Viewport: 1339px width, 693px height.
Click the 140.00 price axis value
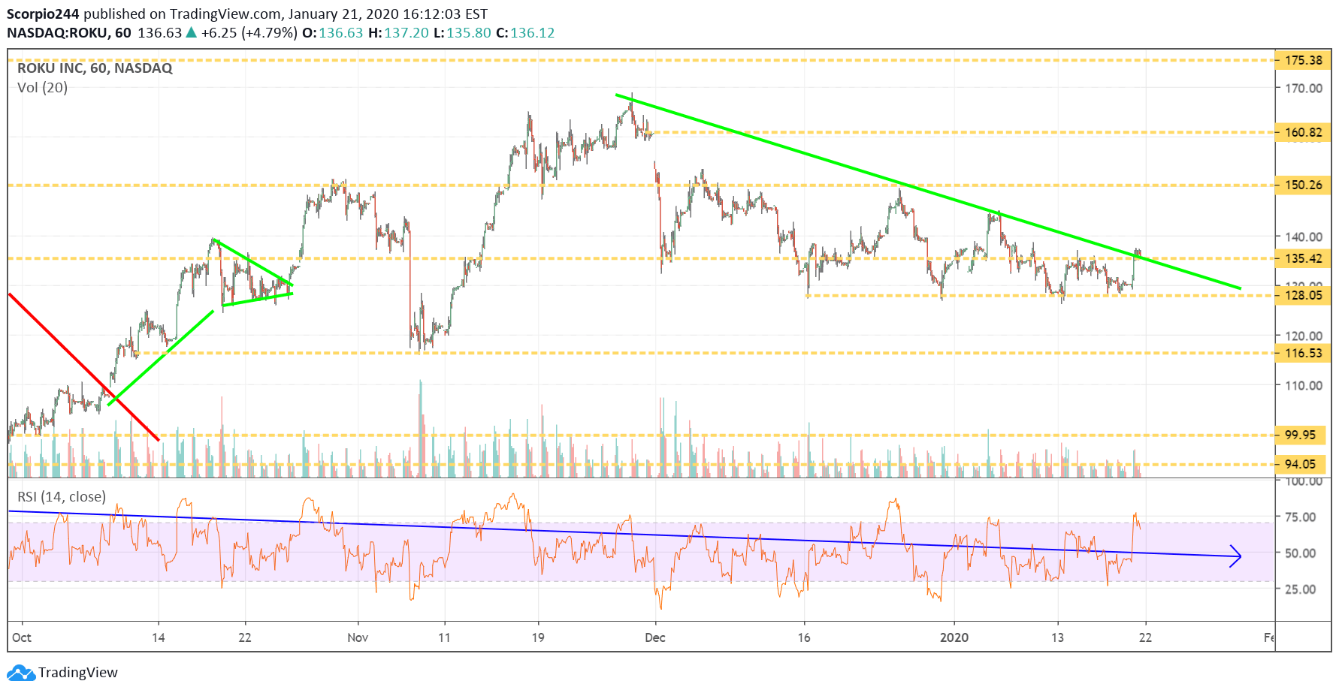coord(1304,237)
